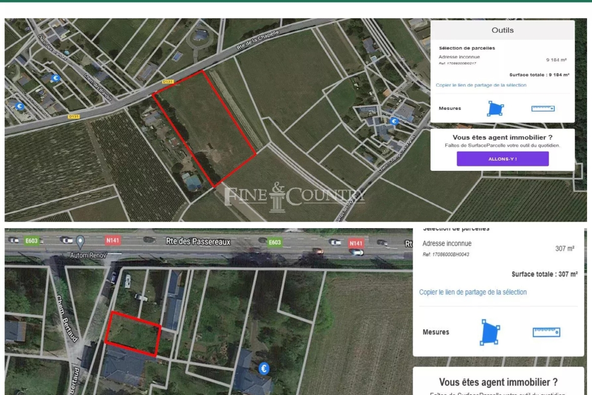
Task: Select the polygon area tool in the Outils panel
Action: (495, 108)
